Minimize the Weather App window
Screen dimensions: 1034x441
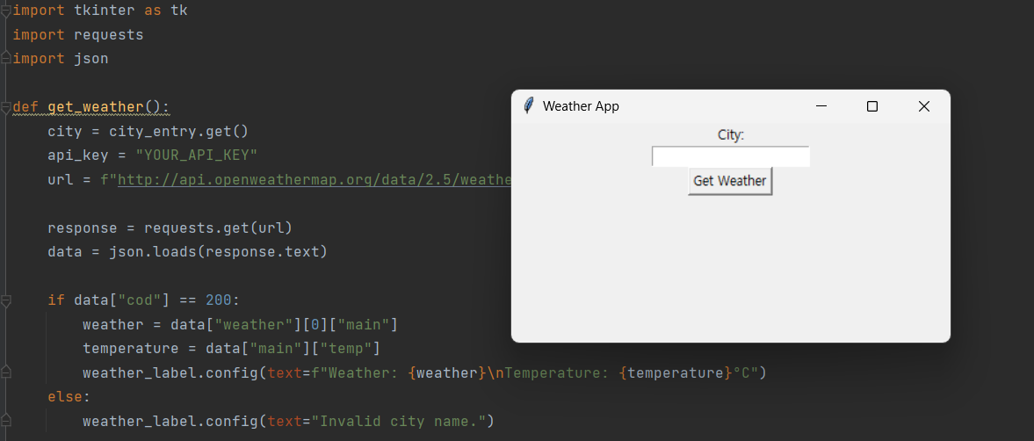(821, 106)
